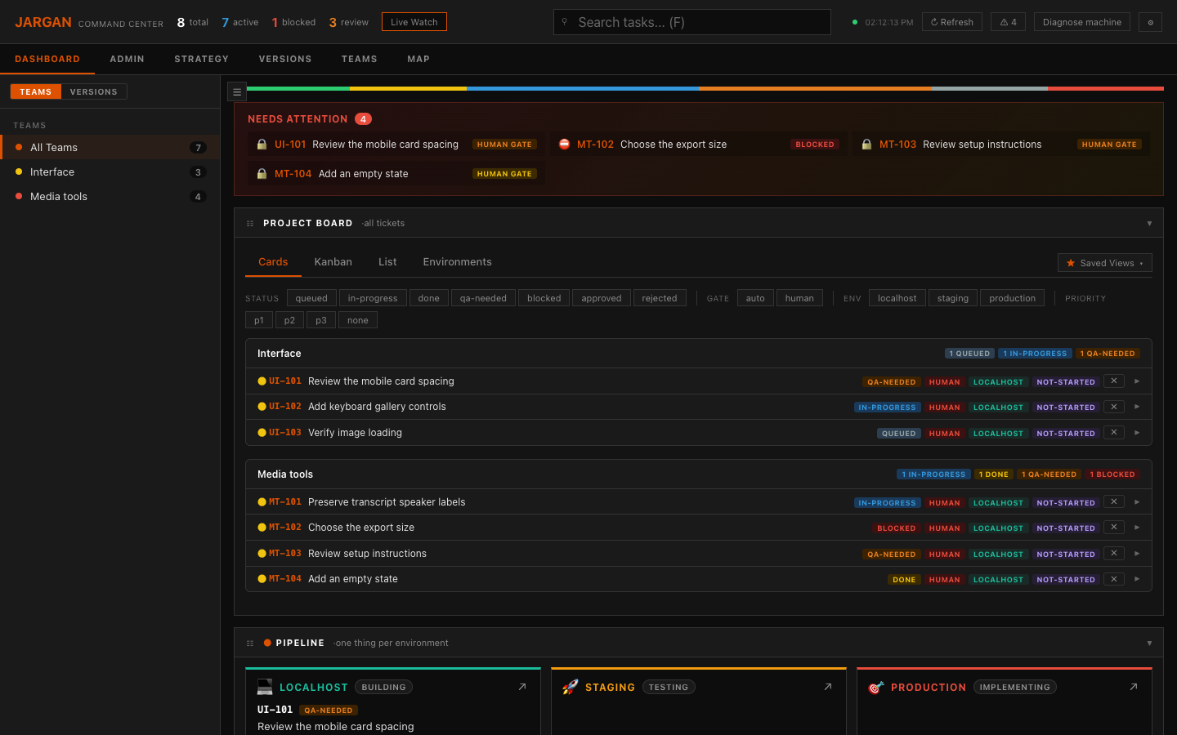The height and width of the screenshot is (735, 1177).
Task: Switch to the Strategy tab
Action: [202, 59]
